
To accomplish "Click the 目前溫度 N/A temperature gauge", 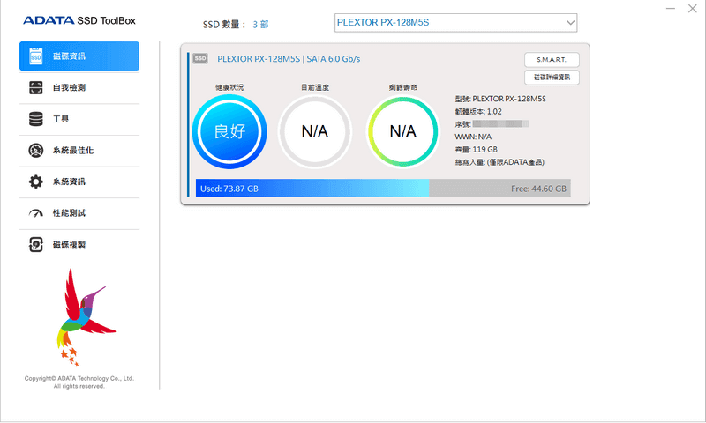I will pos(315,131).
